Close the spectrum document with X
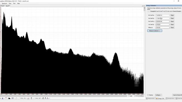Image resolution: width=182 pixels, height=102 pixels. coord(144,6)
